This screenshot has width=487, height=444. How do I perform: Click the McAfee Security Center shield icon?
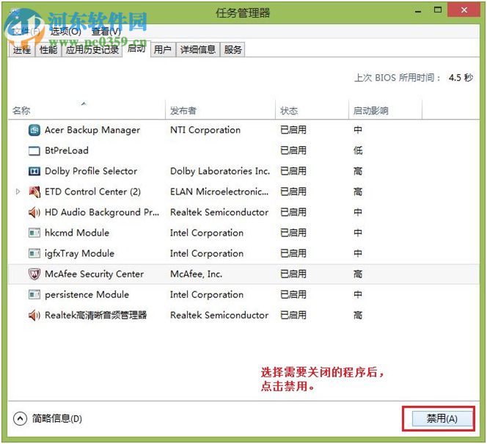point(34,274)
